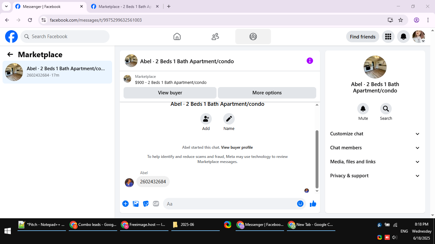
Task: Open the $900 Marketplace listing link
Action: tap(171, 82)
